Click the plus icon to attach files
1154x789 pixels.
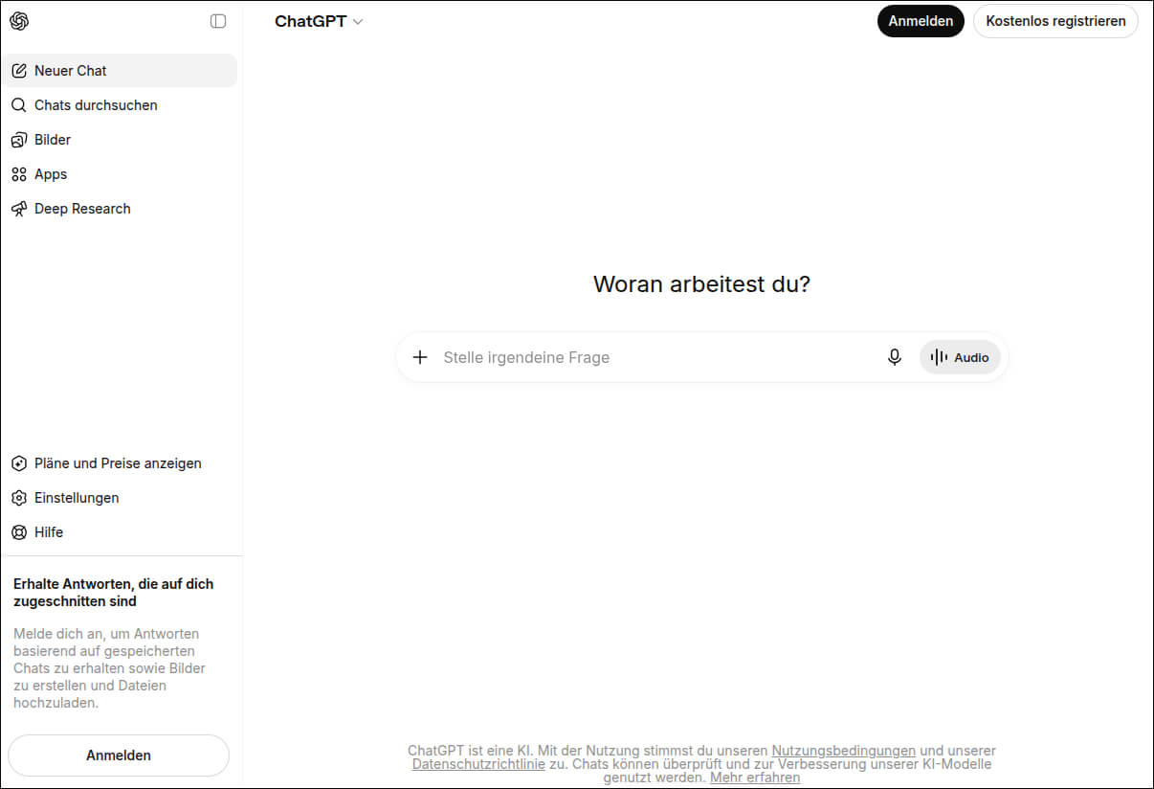pos(419,357)
